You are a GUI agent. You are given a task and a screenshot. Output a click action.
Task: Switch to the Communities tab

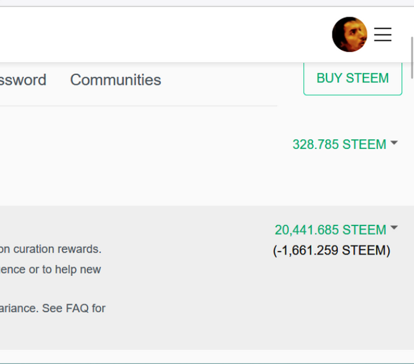point(116,80)
